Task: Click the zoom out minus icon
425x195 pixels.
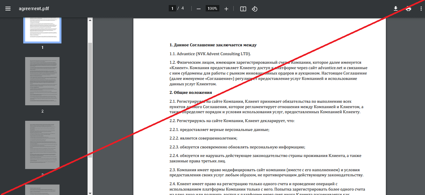Action: click(199, 9)
